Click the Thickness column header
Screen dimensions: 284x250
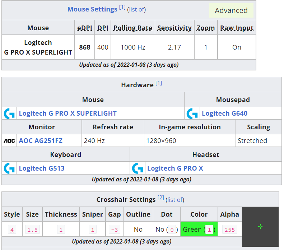pyautogui.click(x=61, y=214)
